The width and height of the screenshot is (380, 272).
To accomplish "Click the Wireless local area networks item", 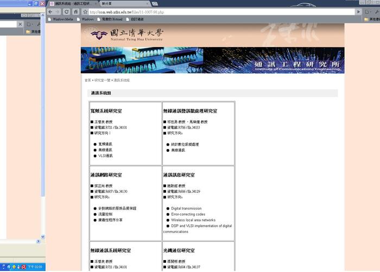I will [193, 220].
